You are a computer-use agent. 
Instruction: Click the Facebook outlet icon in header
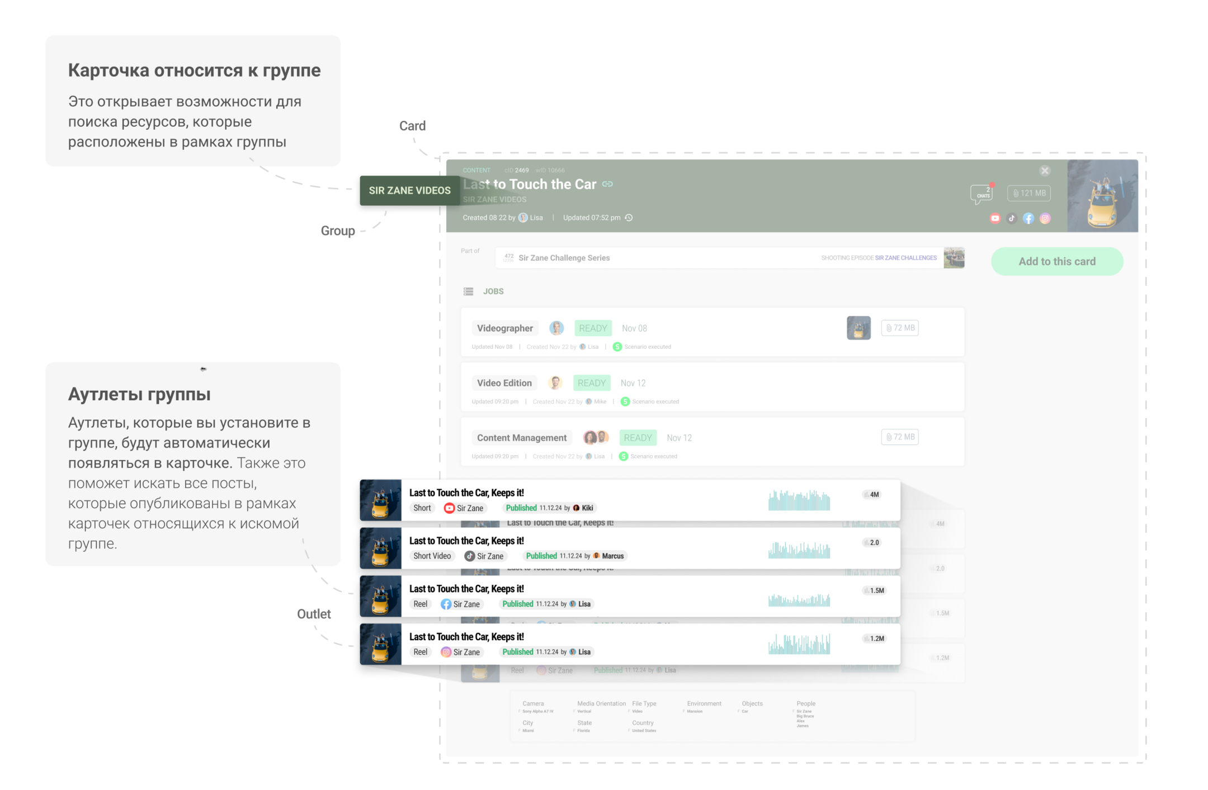[x=1028, y=219]
